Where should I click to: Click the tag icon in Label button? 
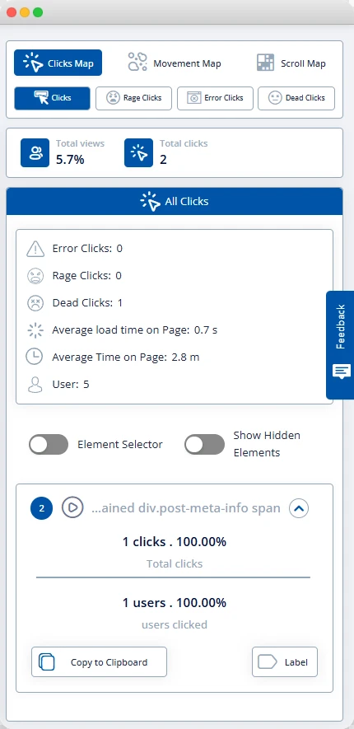[x=267, y=662]
